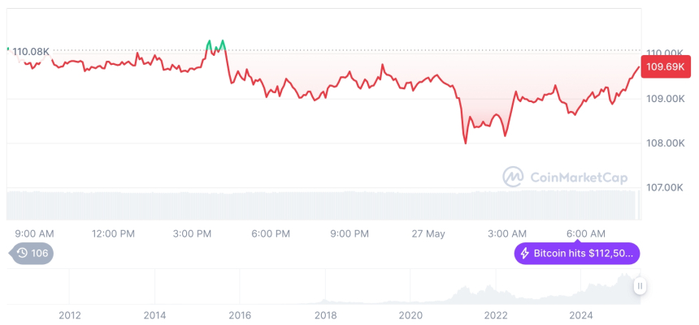Select 2016 on the navigator timeline
This screenshot has width=699, height=325.
(240, 315)
